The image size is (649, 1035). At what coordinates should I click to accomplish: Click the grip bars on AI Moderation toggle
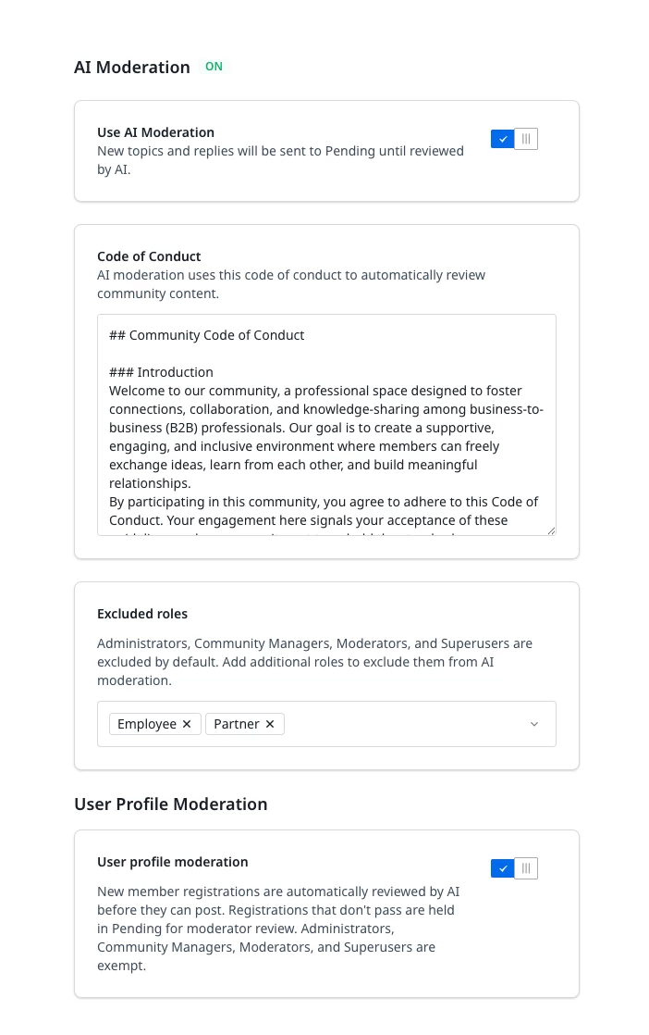pyautogui.click(x=526, y=139)
